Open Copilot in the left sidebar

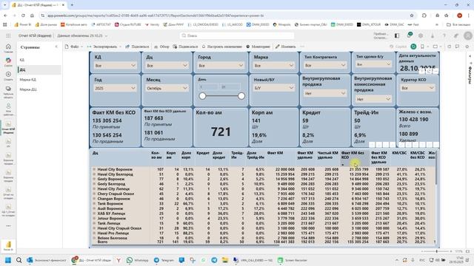pyautogui.click(x=8, y=62)
